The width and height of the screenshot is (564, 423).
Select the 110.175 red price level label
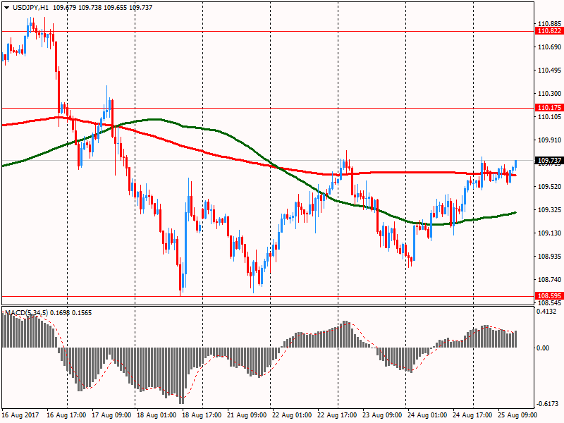tap(549, 108)
